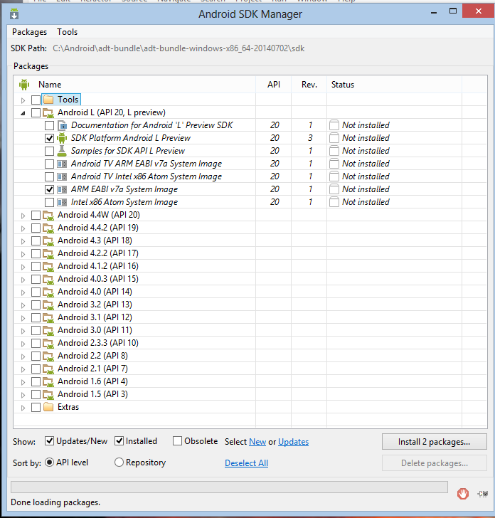Click the Tools folder icon
The width and height of the screenshot is (495, 518).
pos(48,100)
